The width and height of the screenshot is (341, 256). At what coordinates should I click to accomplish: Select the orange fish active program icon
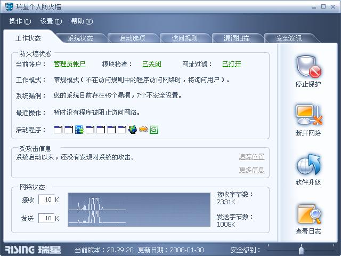pyautogui.click(x=143, y=130)
